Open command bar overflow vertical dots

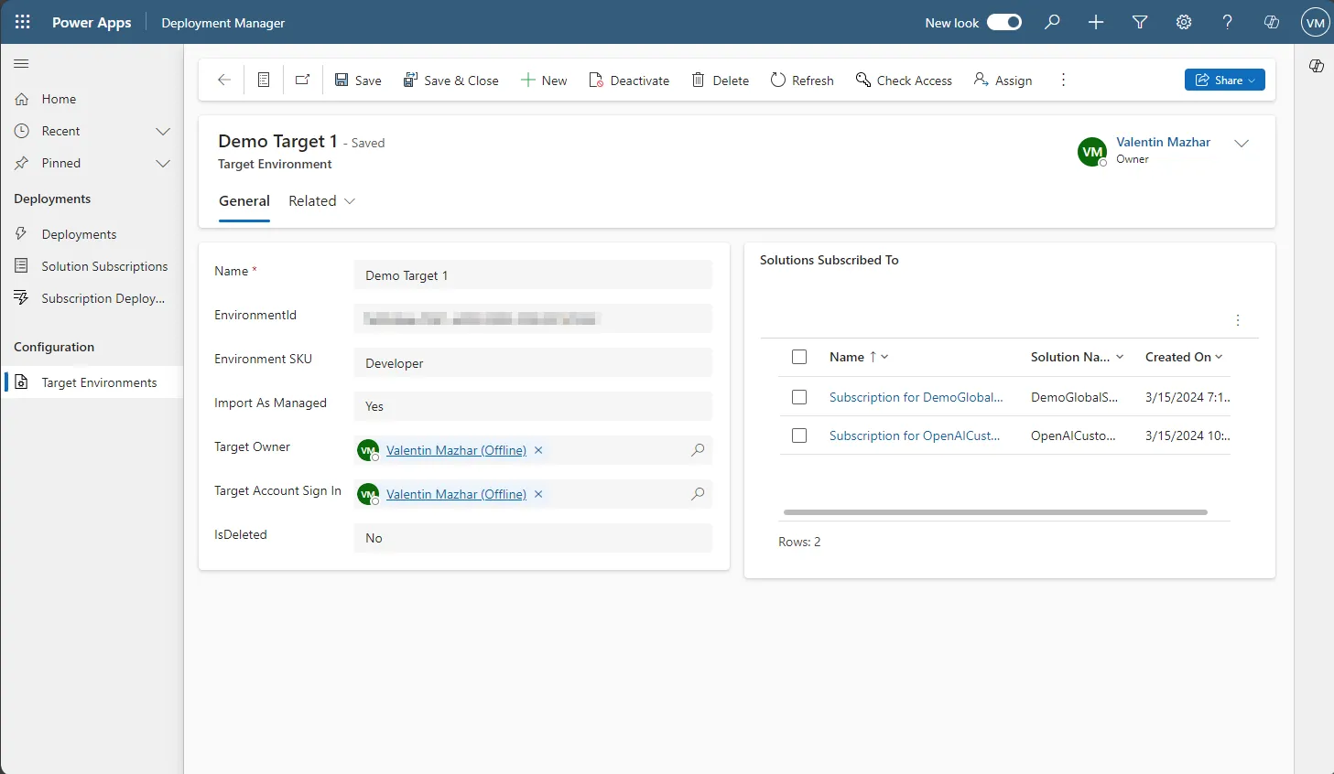(1063, 81)
